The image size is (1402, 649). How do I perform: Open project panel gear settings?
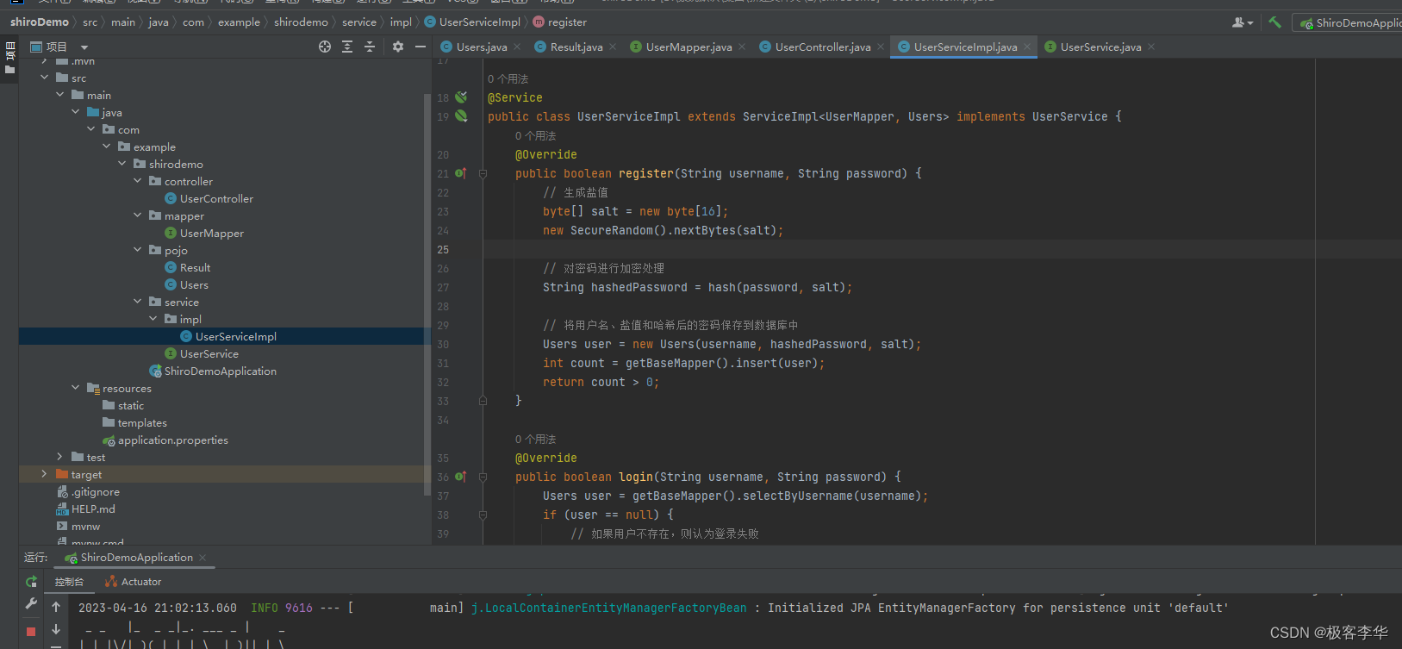click(x=397, y=47)
